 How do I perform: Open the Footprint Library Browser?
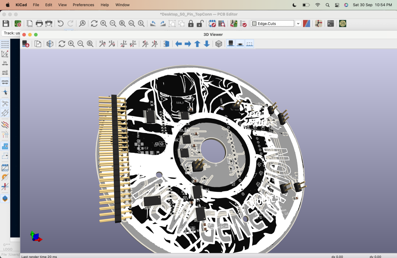(x=222, y=23)
